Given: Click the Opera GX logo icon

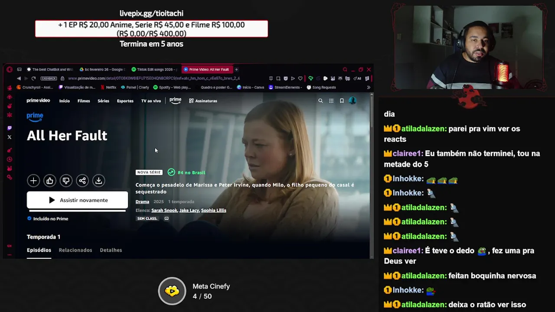Looking at the screenshot, I should pos(9,69).
